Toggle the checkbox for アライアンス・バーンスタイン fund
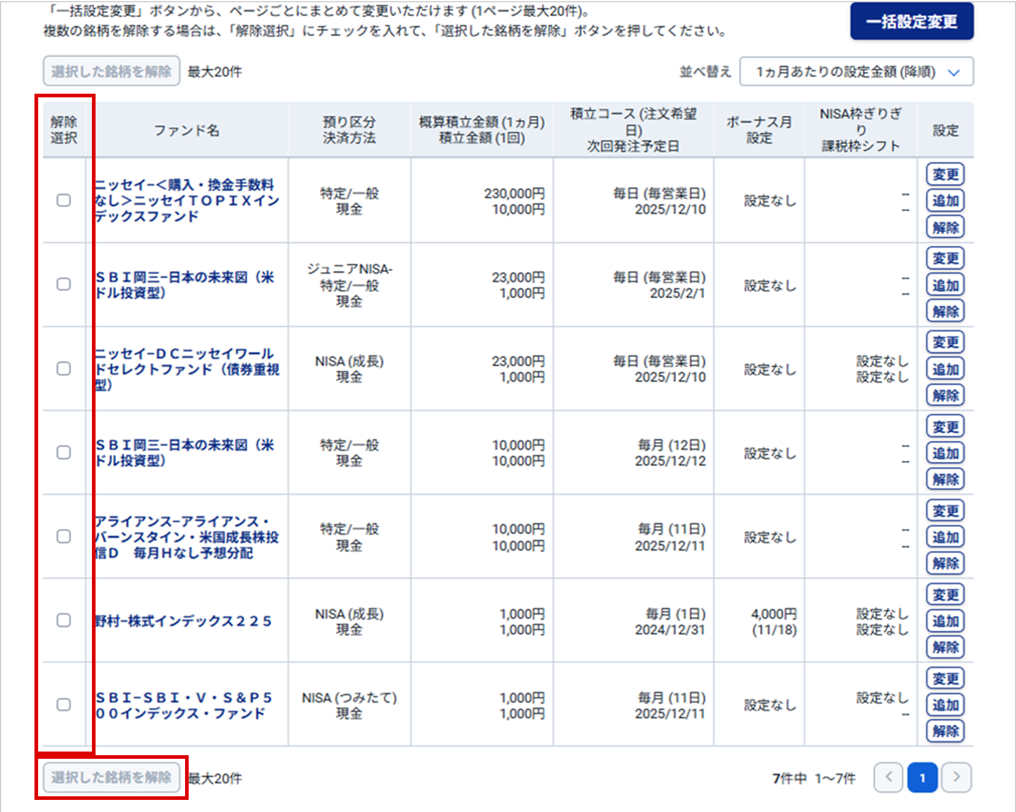The width and height of the screenshot is (1016, 812). click(63, 536)
